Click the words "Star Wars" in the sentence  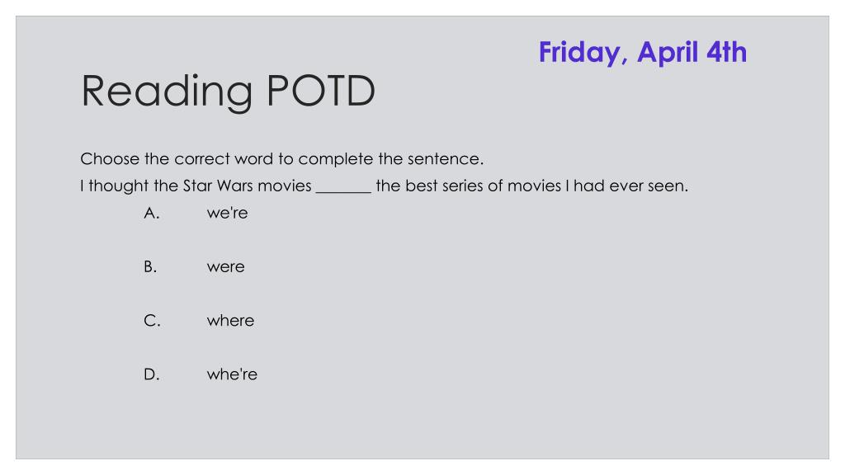pos(218,186)
